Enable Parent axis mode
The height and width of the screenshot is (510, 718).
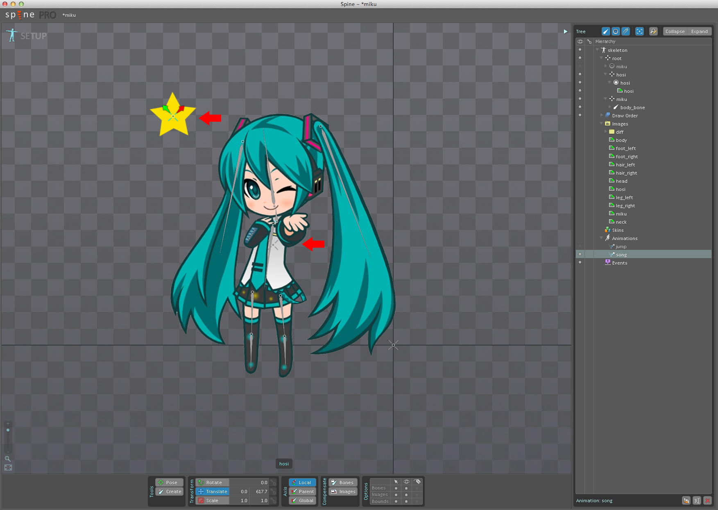point(302,492)
